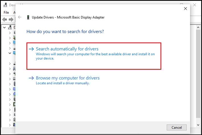Collapse the expanded device category in tree
This screenshot has width=202, height=135.
(x=10, y=53)
